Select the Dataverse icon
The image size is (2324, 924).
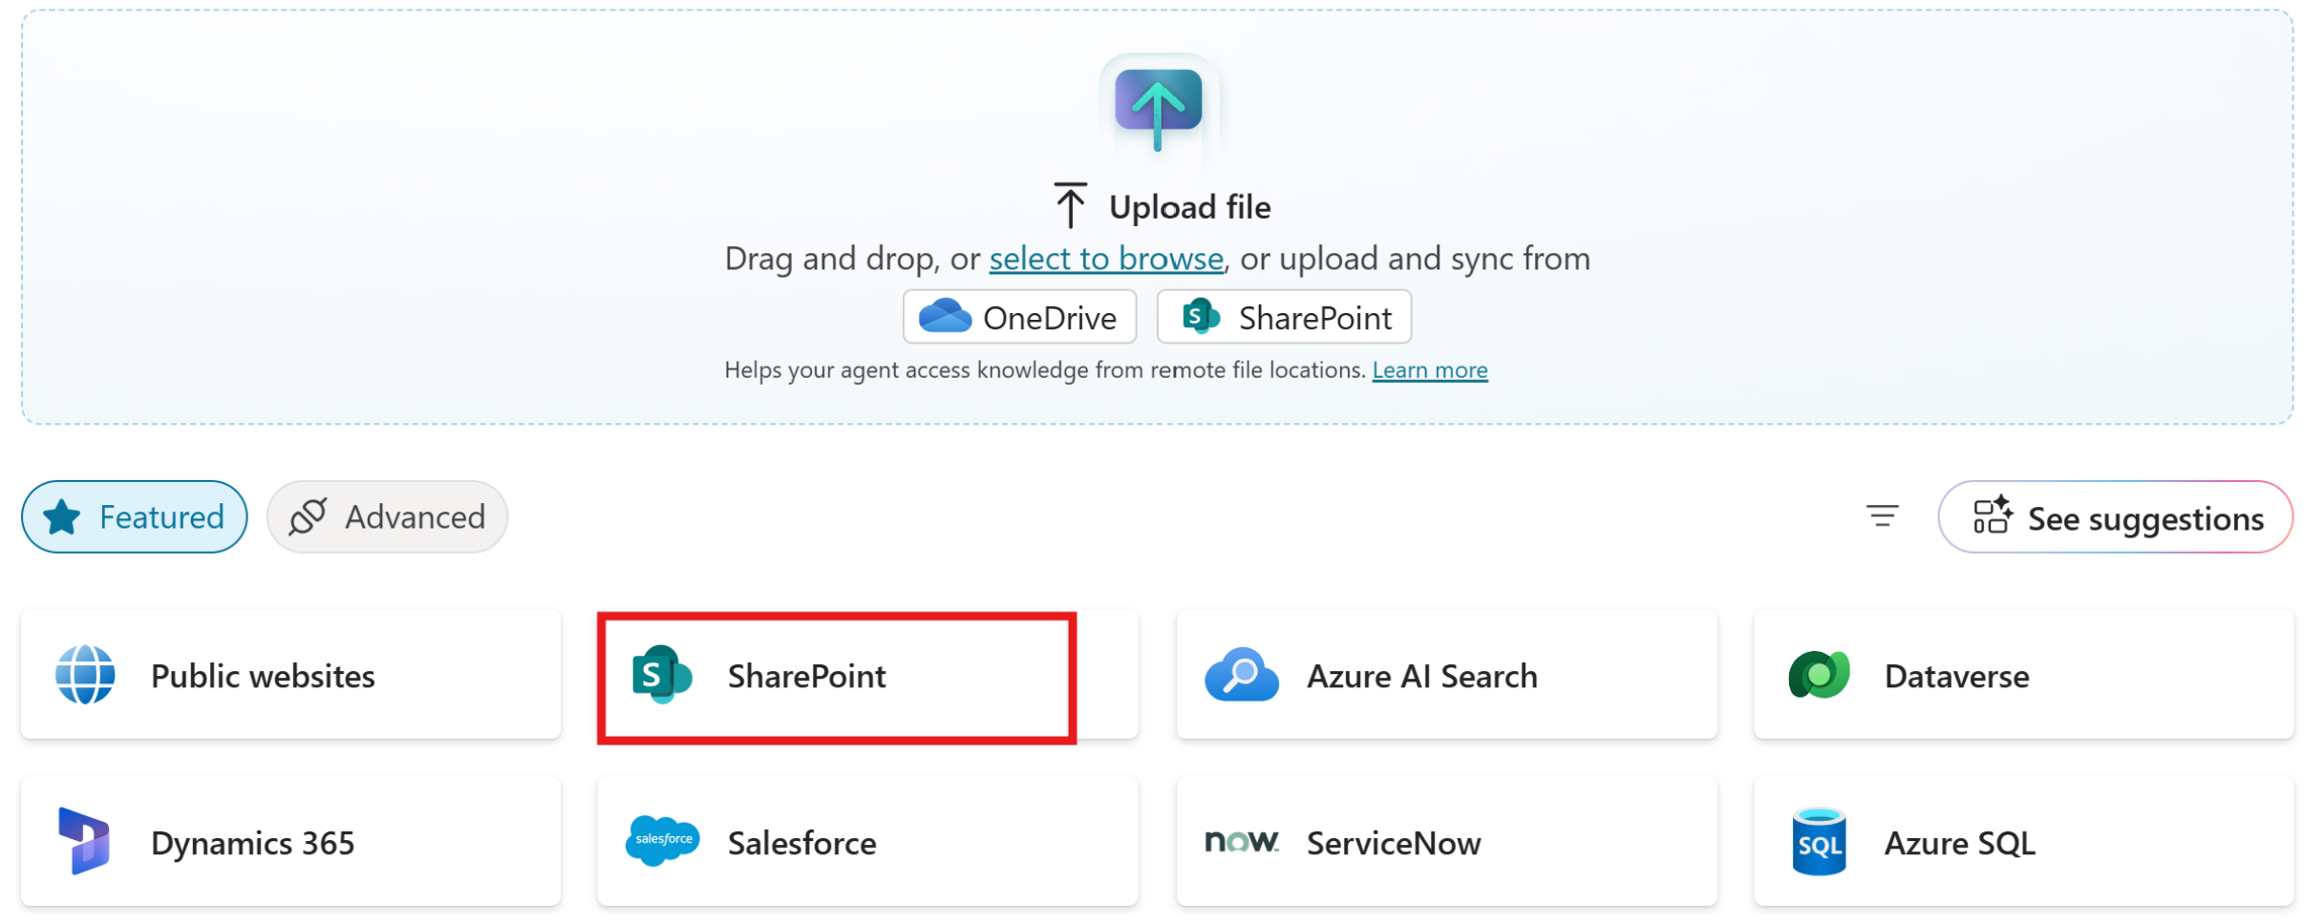pos(1820,675)
